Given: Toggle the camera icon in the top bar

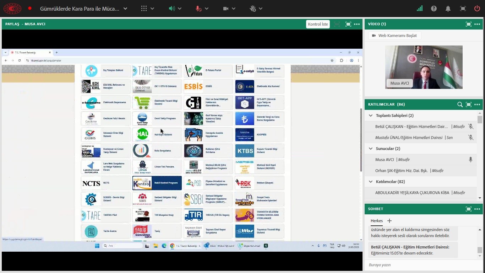Looking at the screenshot, I should (226, 9).
